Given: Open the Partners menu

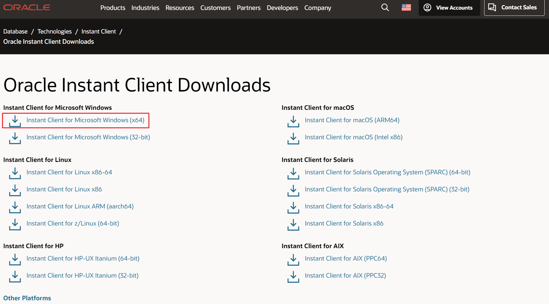Looking at the screenshot, I should click(249, 8).
